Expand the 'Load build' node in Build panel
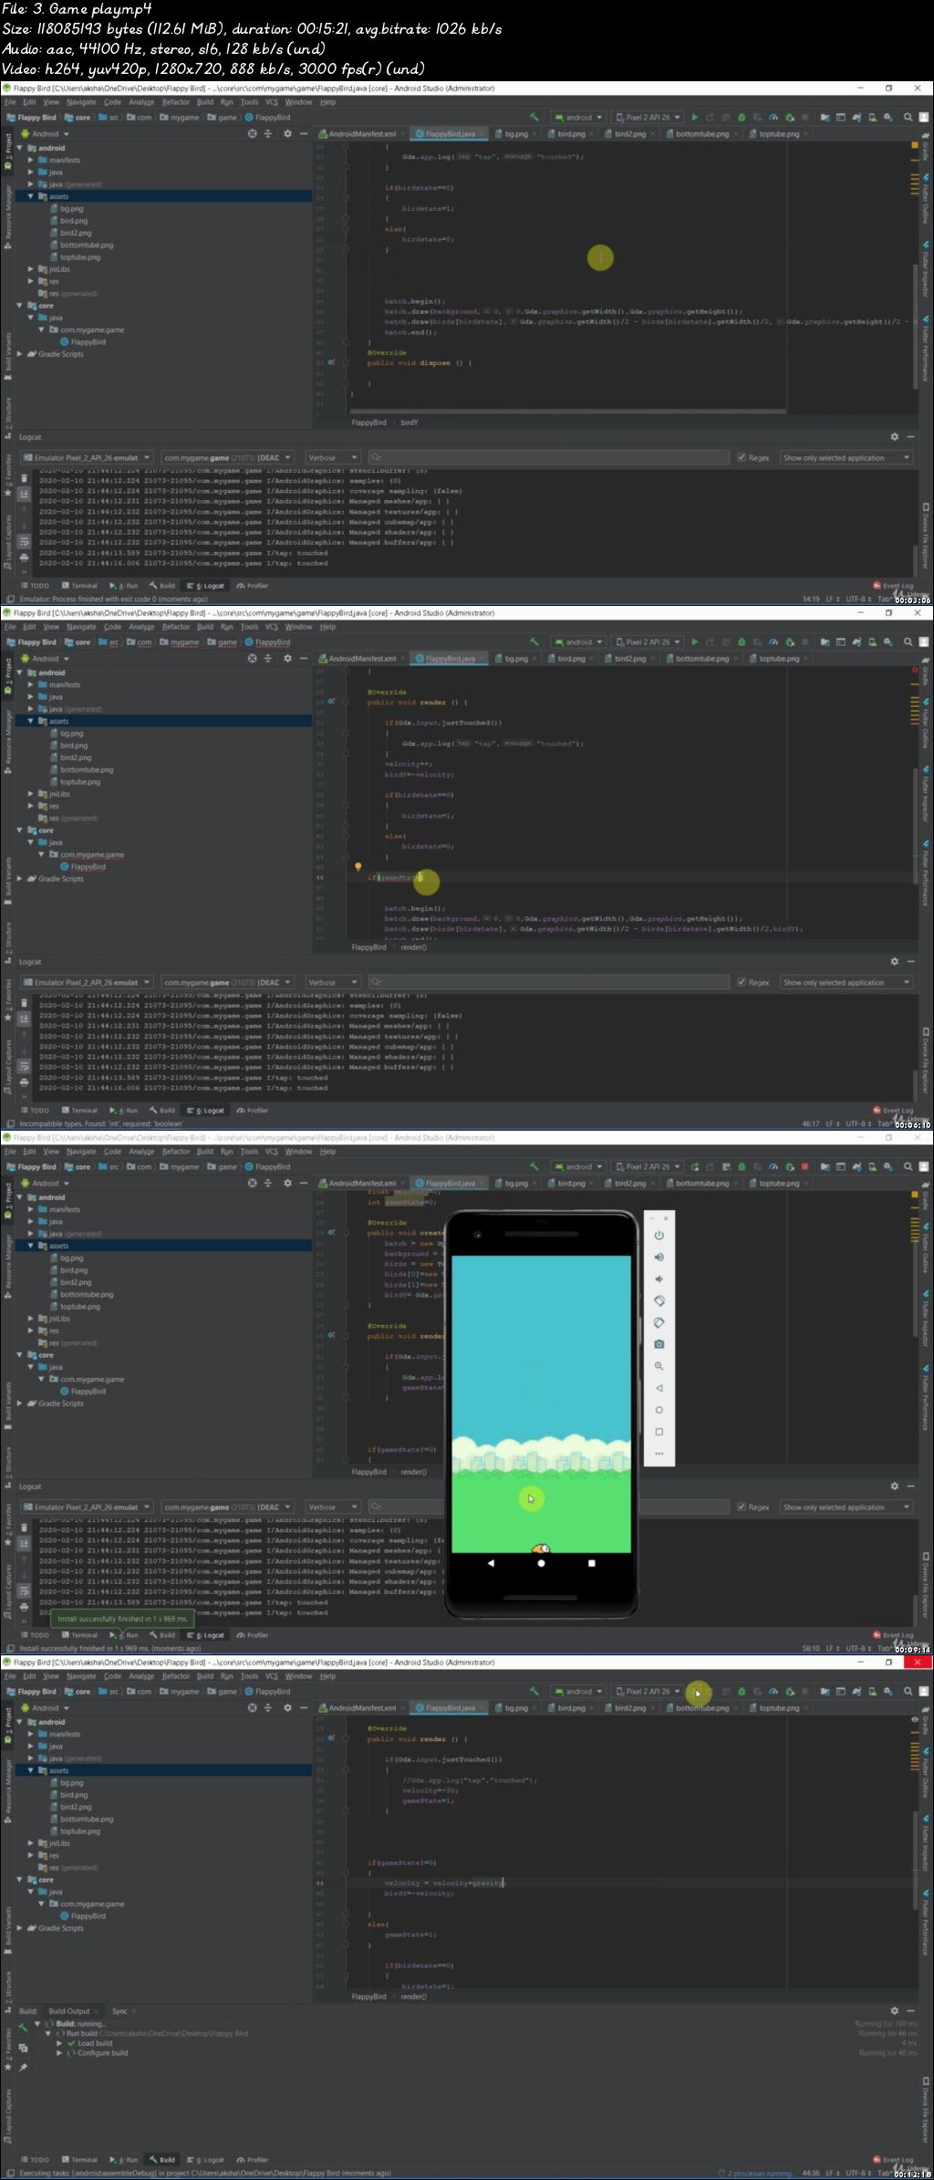The width and height of the screenshot is (934, 2180). [60, 2043]
